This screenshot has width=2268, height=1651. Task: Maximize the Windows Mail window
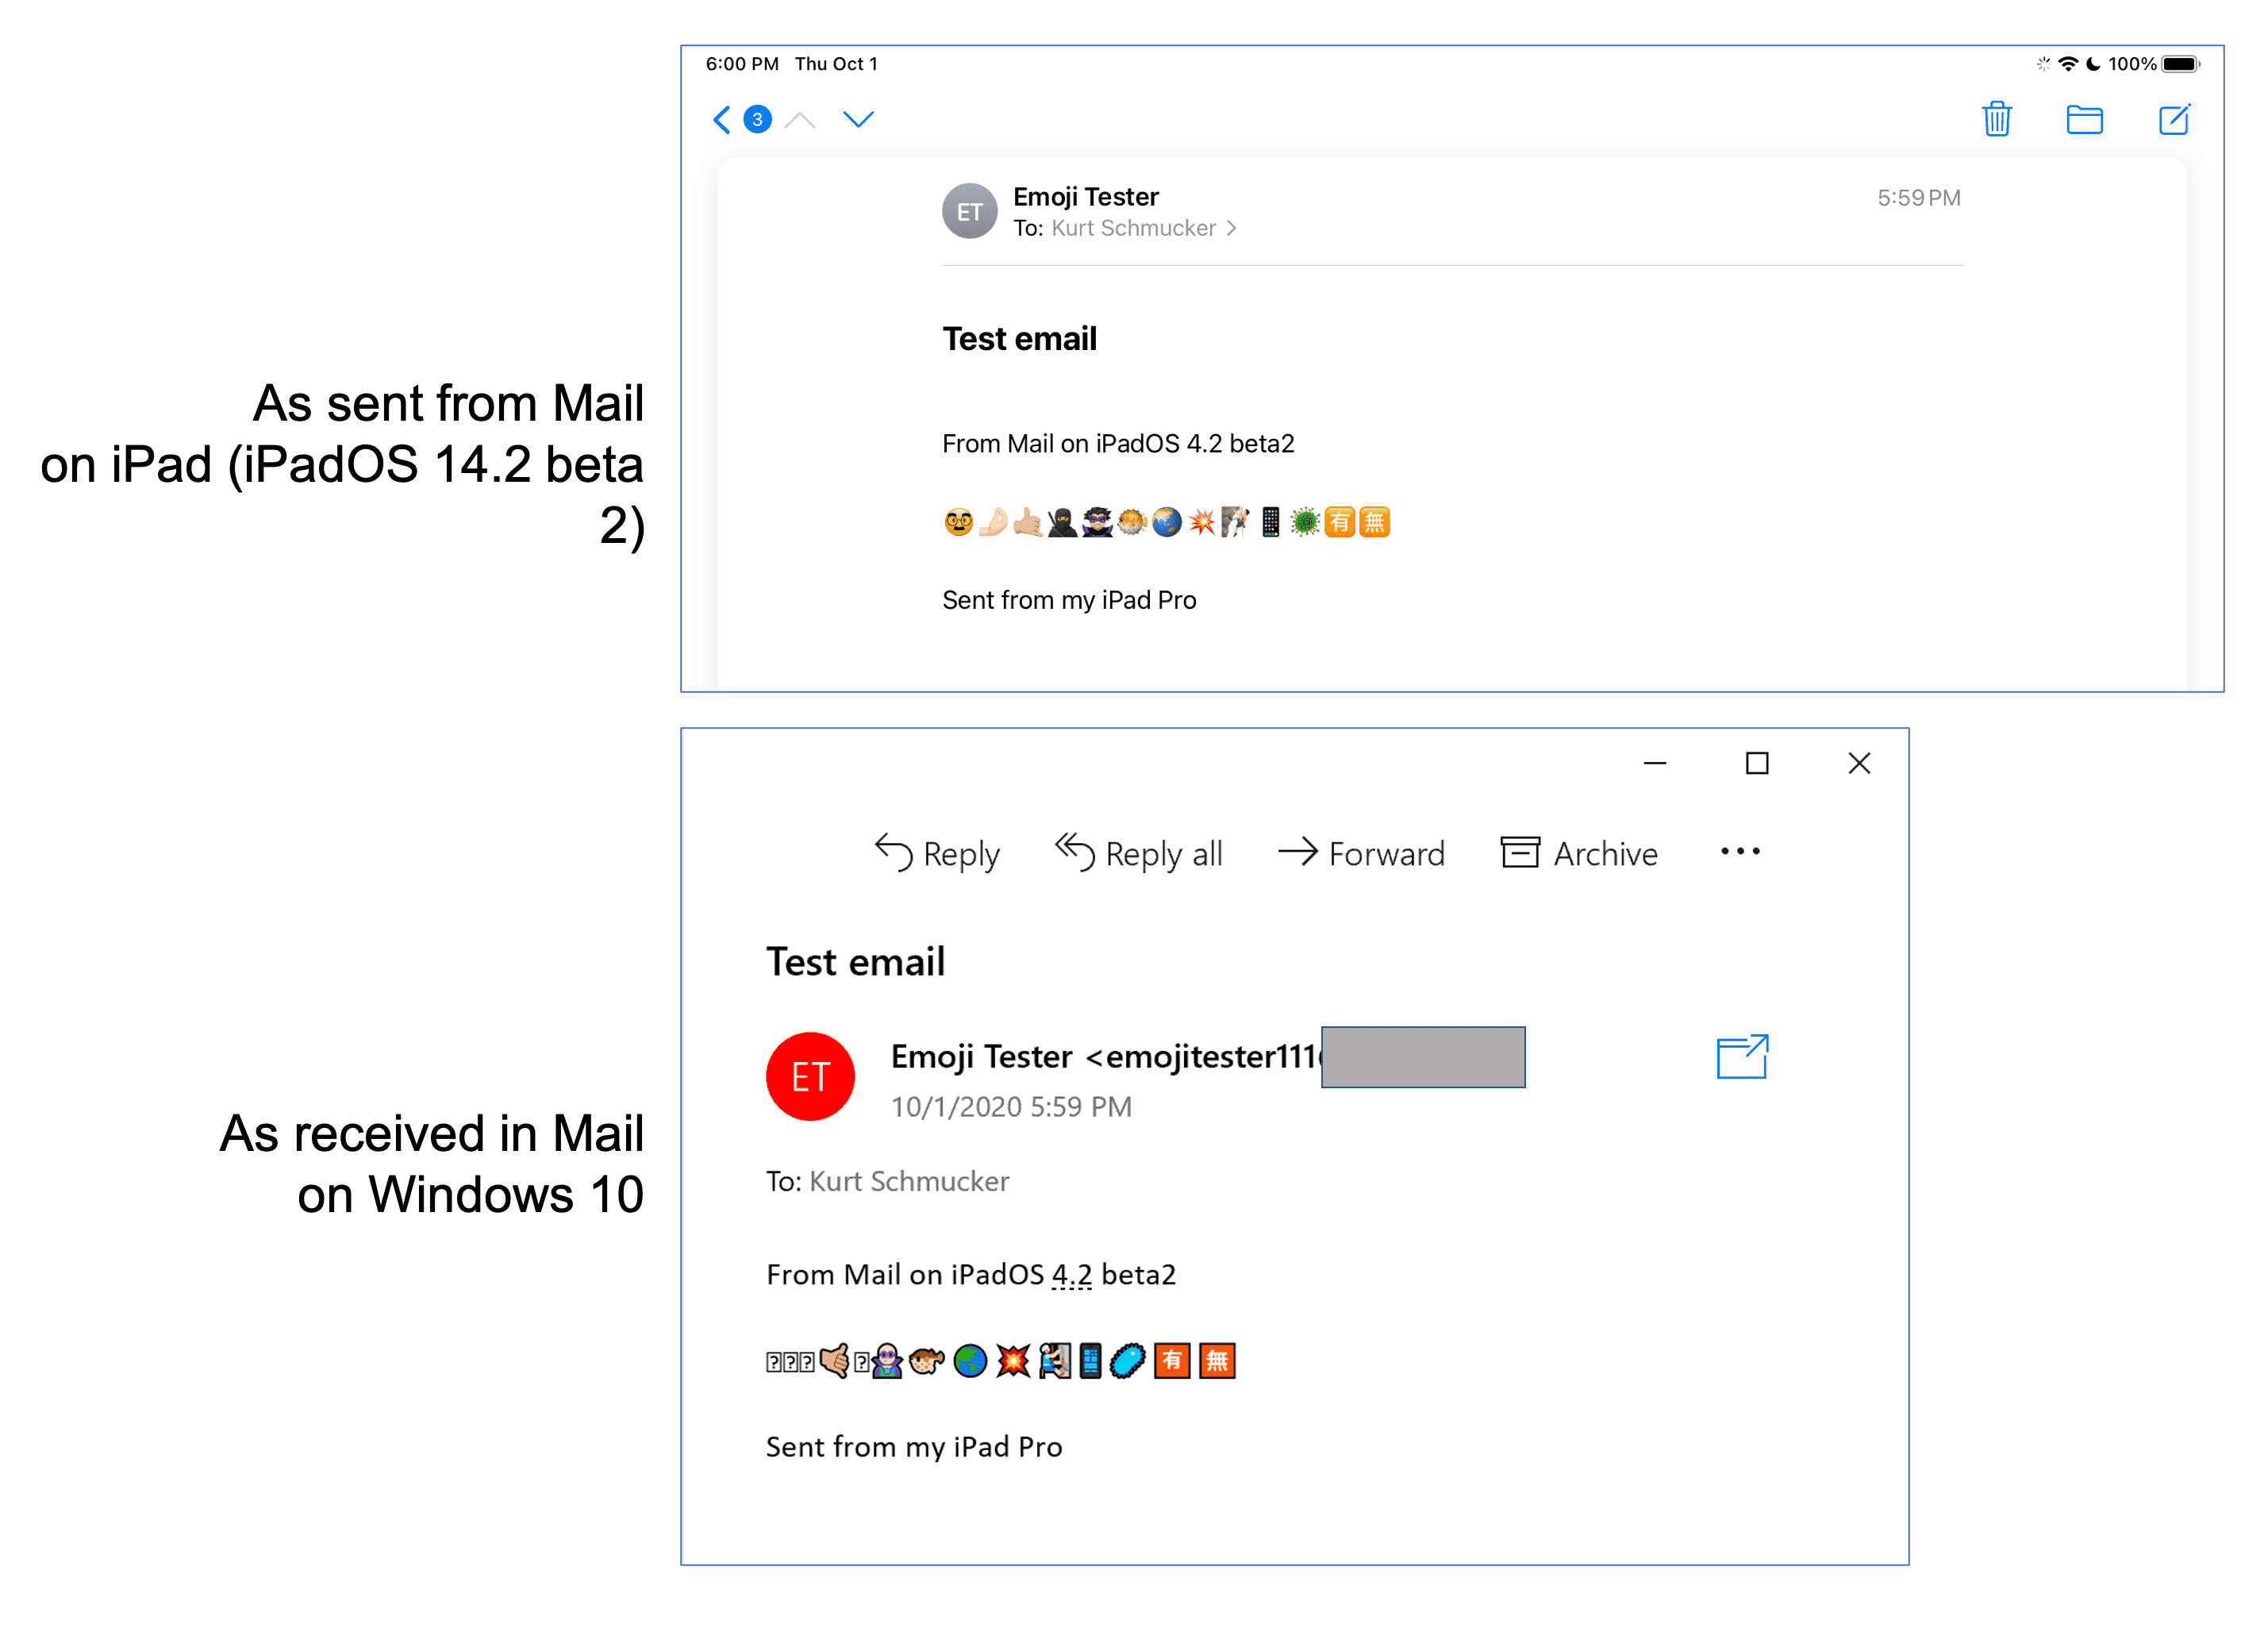point(1757,764)
